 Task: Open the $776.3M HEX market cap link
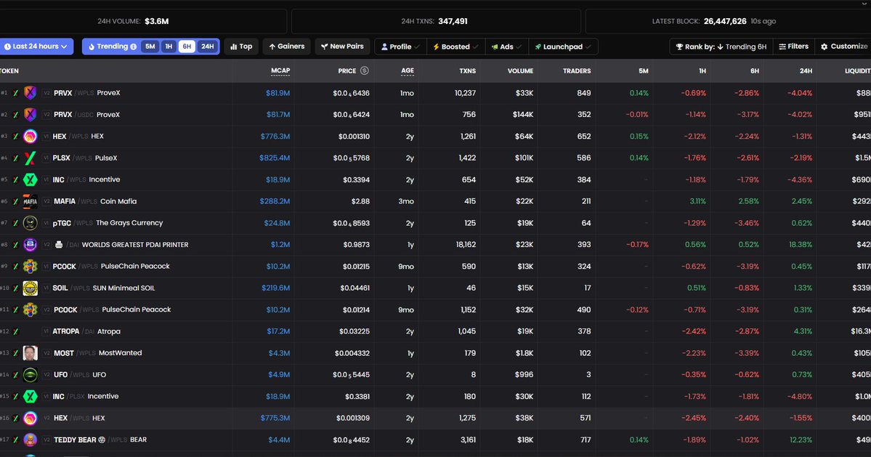[275, 136]
